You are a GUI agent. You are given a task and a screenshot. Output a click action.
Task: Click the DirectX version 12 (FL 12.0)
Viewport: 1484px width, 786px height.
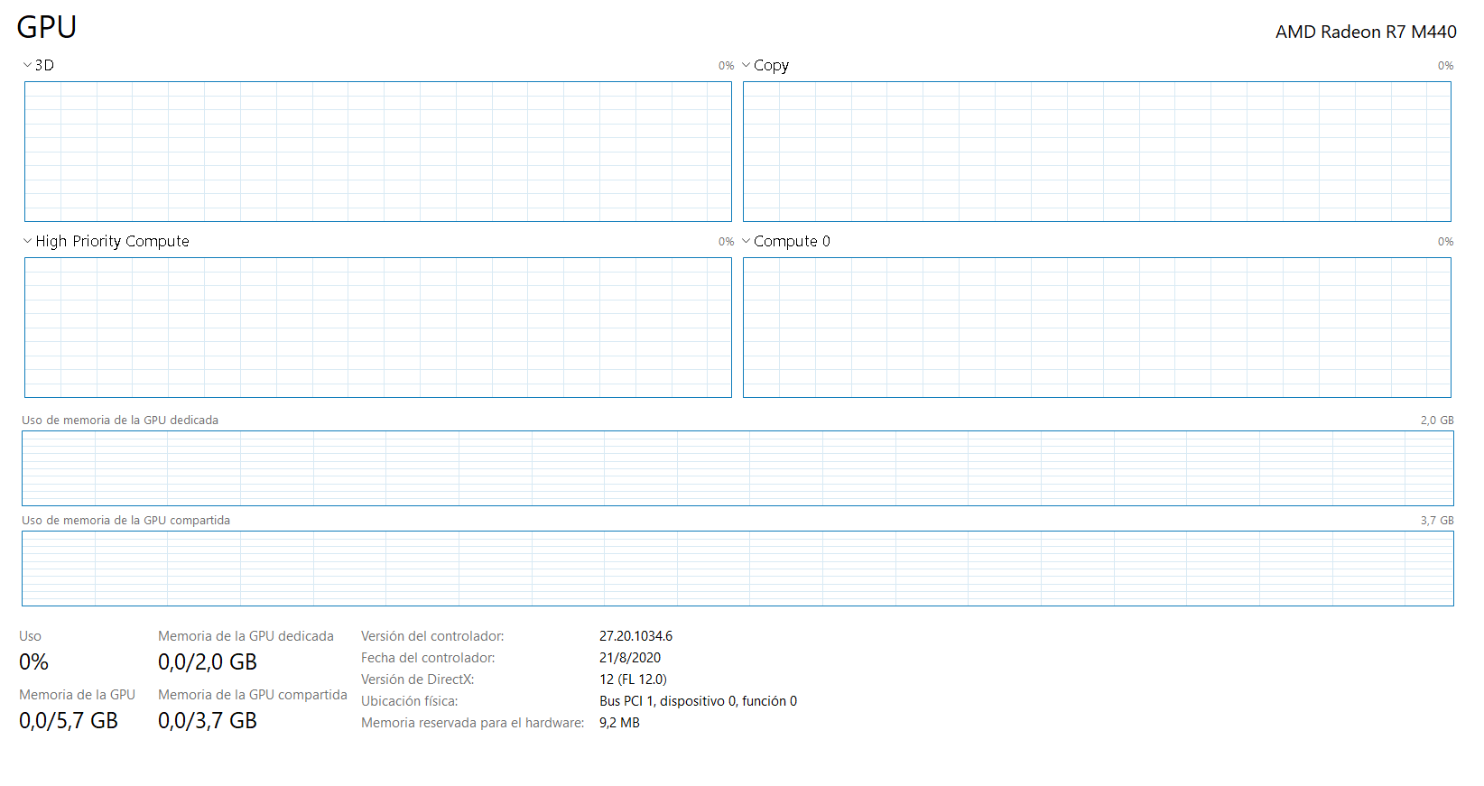click(x=633, y=680)
